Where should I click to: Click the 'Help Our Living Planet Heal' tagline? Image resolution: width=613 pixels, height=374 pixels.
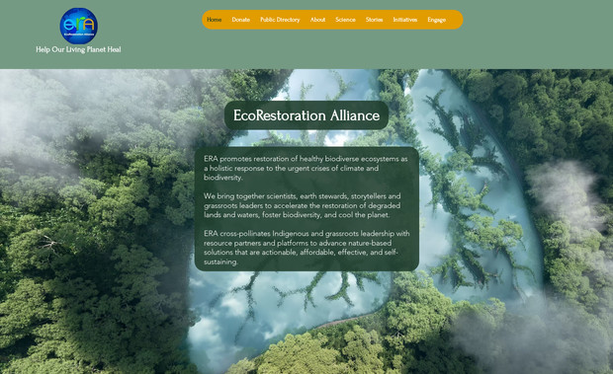(78, 49)
